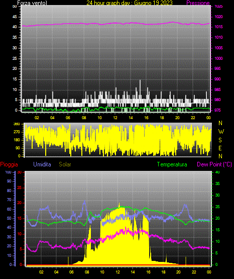Select the Umidita legend label
The width and height of the screenshot is (234, 279).
click(x=42, y=164)
